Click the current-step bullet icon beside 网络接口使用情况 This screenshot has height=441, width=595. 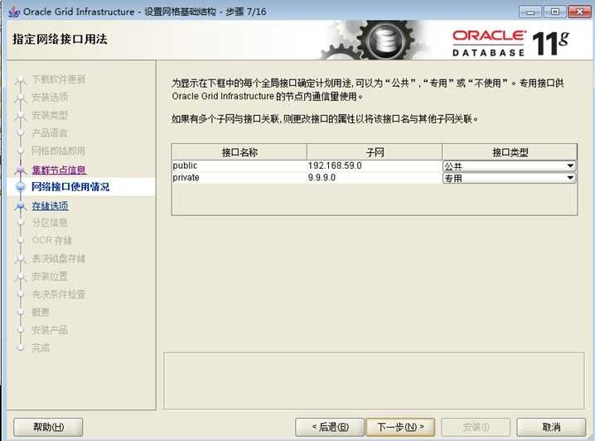20,187
